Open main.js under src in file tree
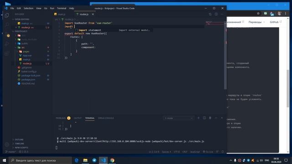 [26, 60]
